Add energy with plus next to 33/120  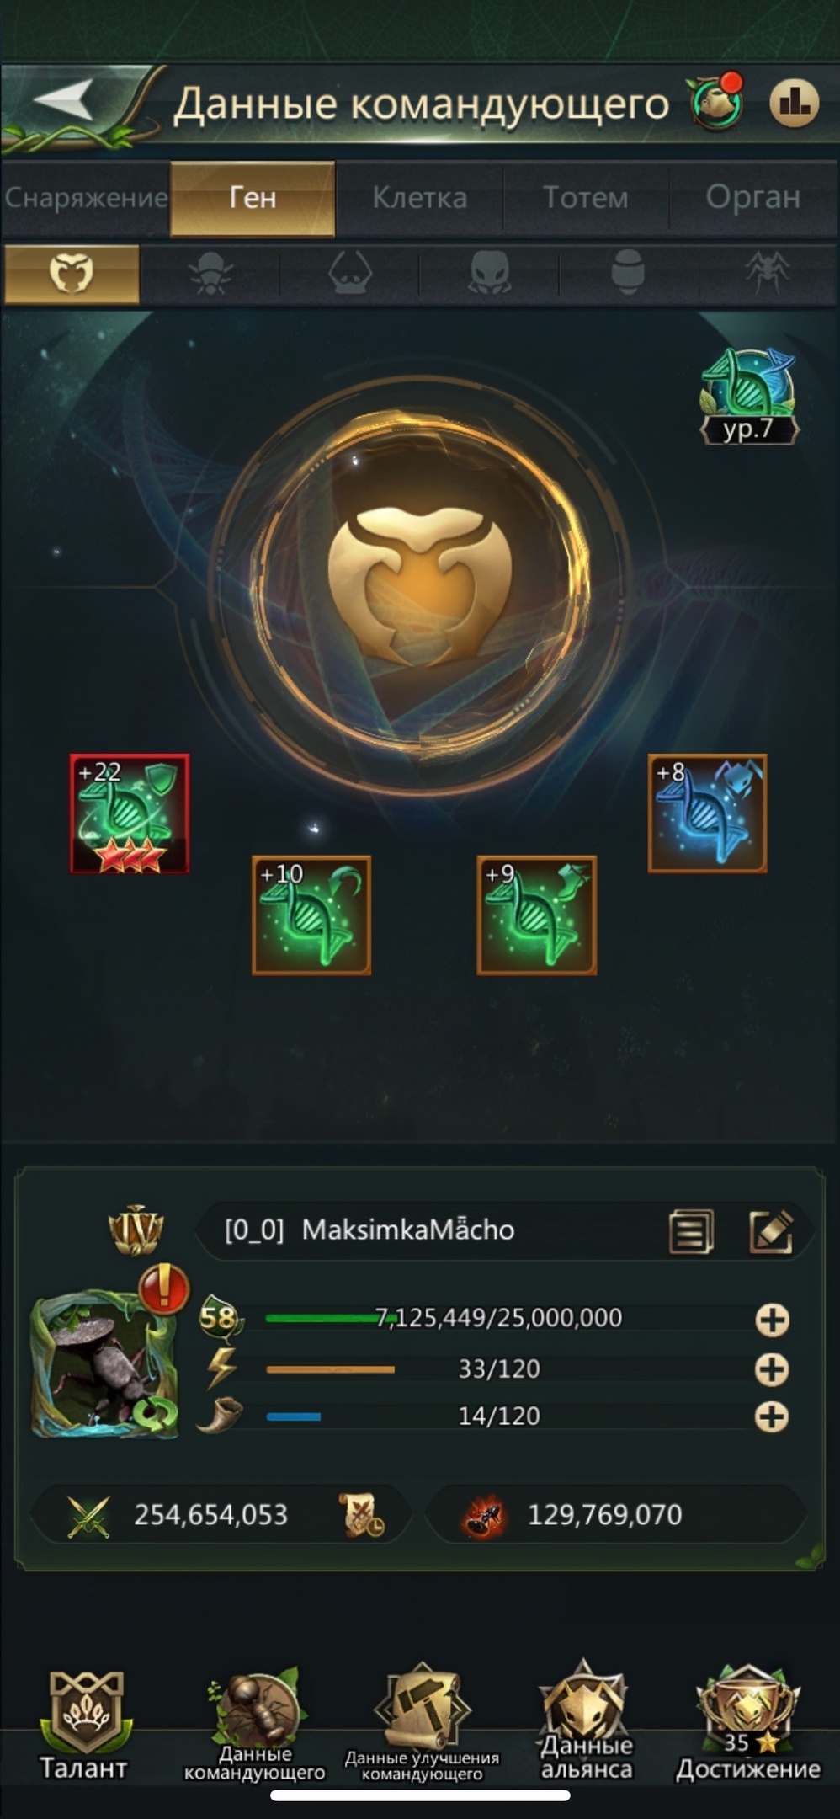tap(772, 1369)
